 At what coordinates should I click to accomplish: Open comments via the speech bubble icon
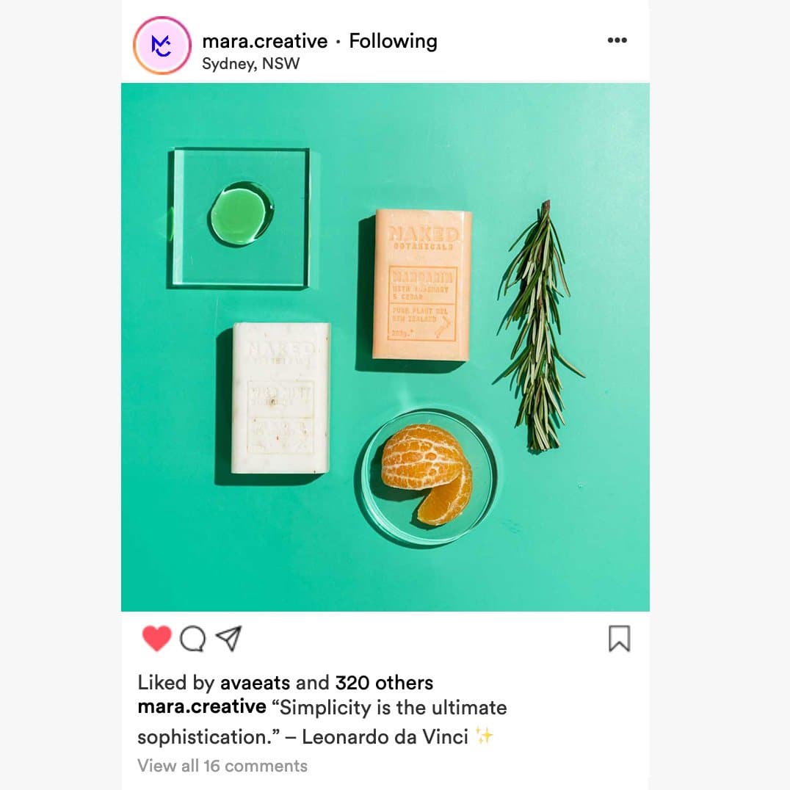click(192, 639)
